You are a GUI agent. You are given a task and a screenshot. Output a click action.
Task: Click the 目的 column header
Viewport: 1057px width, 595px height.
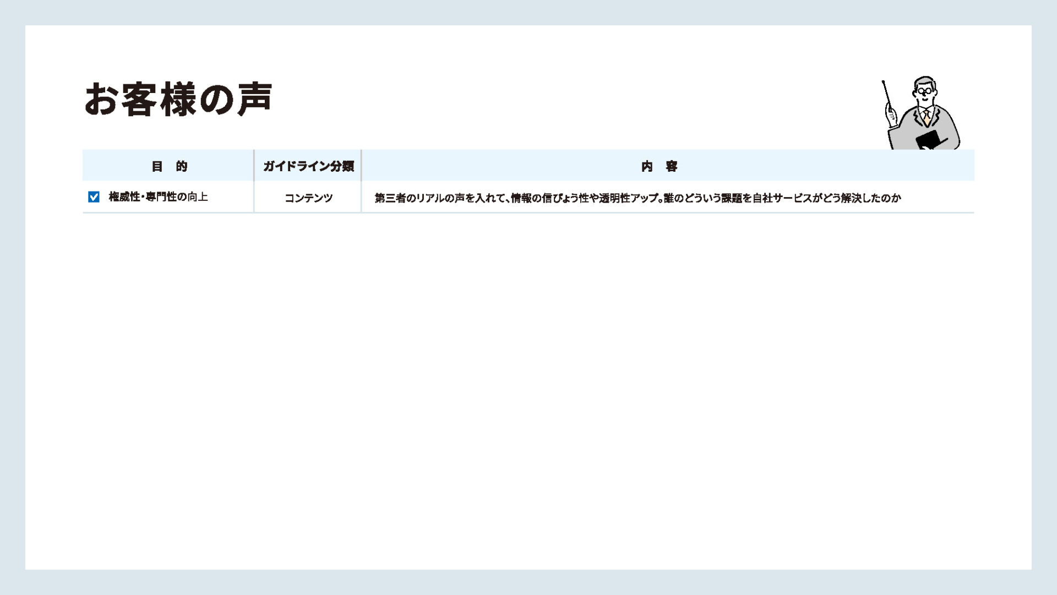tap(168, 166)
